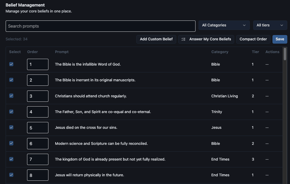This screenshot has height=184, width=290.
Task: Edit the order box with value 5
Action: point(38,128)
